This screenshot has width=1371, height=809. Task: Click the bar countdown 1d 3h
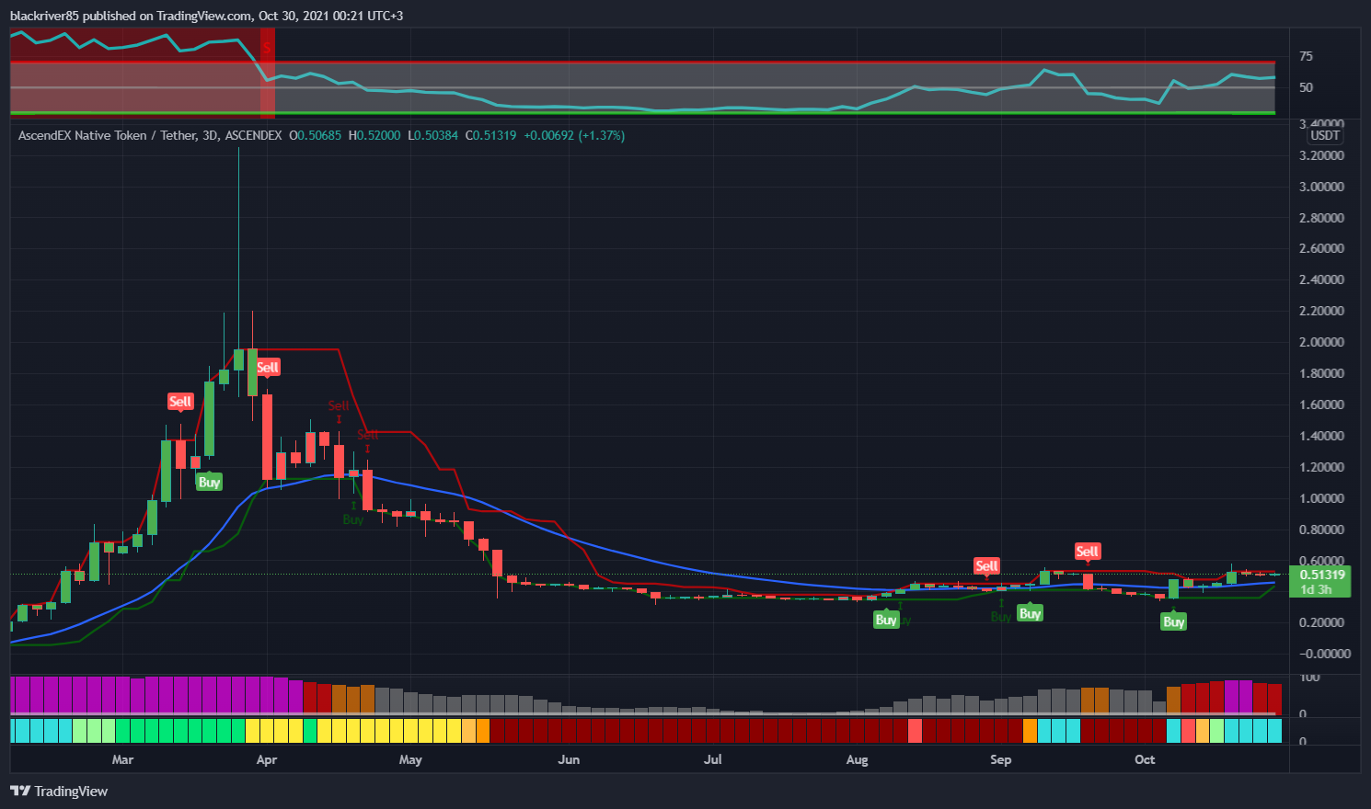pos(1316,589)
